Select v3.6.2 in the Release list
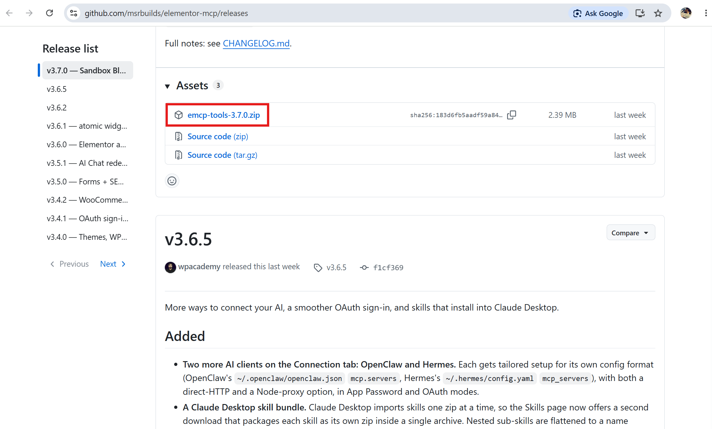The height and width of the screenshot is (429, 712). [87, 108]
